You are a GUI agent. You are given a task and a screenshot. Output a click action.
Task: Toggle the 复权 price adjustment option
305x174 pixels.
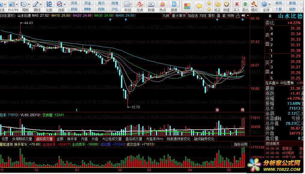(x=211, y=16)
